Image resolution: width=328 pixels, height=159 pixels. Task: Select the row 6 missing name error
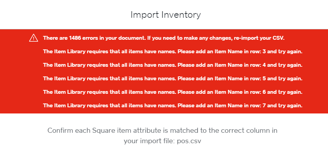click(x=172, y=92)
